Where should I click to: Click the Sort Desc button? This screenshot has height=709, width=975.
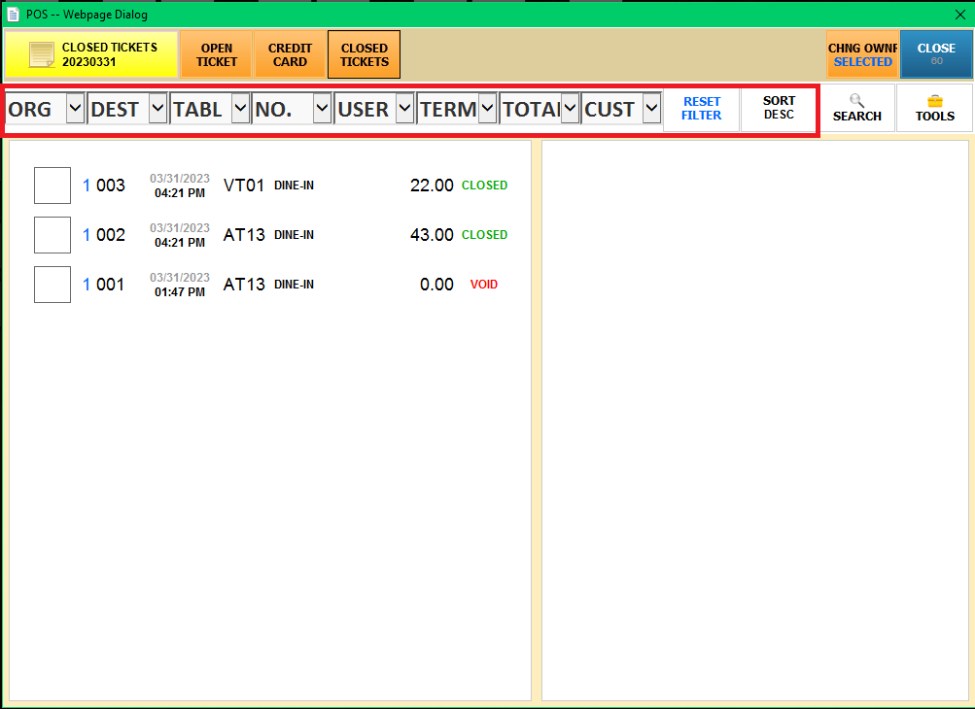pyautogui.click(x=779, y=108)
